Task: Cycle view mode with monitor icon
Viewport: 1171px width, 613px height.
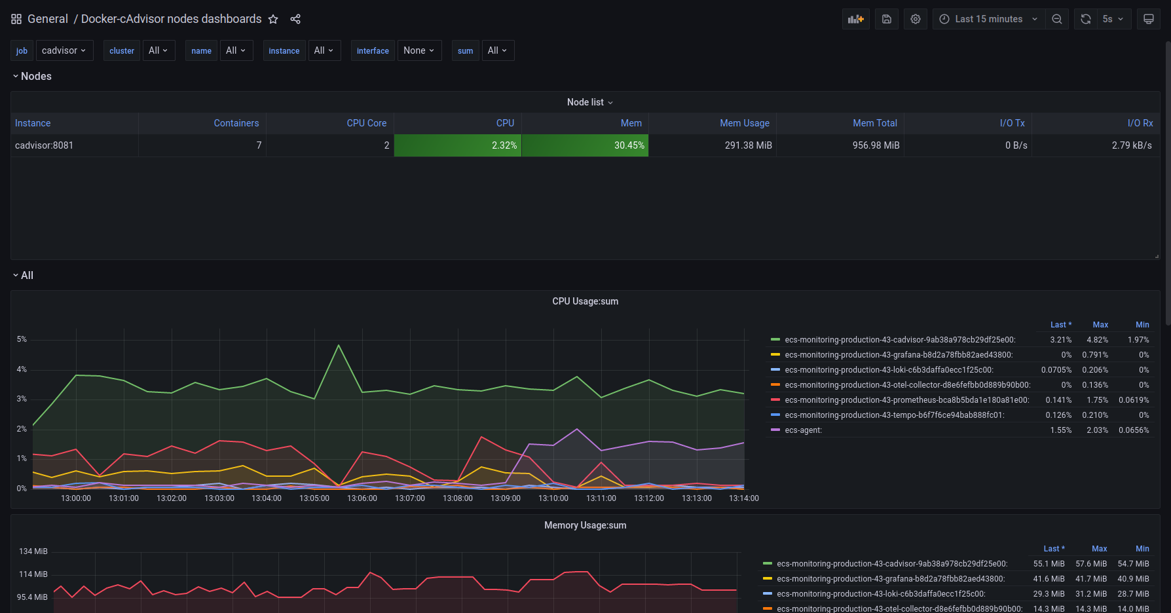Action: [x=1148, y=19]
